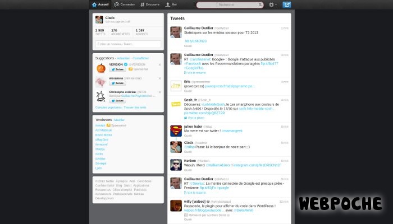Open the Trouver des amis link
This screenshot has height=224, width=393.
(135, 108)
